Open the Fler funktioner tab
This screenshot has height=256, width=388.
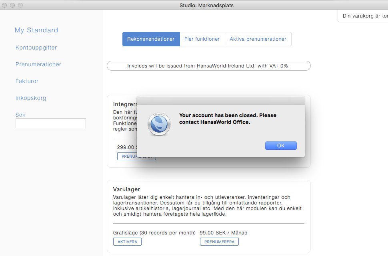point(202,39)
